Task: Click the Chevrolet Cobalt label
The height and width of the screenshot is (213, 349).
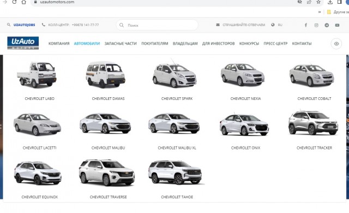Action: pos(314,98)
